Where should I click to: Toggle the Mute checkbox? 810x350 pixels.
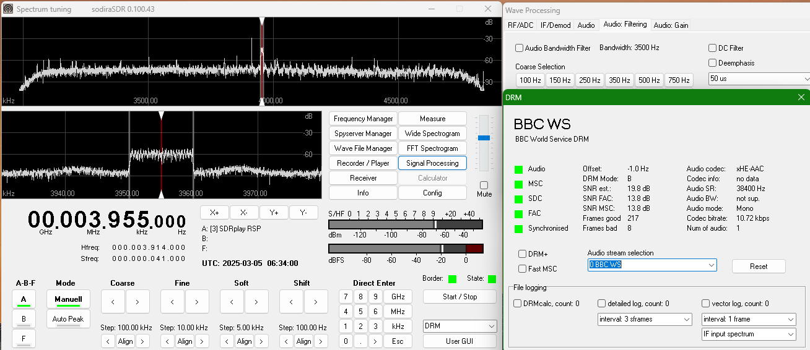484,185
